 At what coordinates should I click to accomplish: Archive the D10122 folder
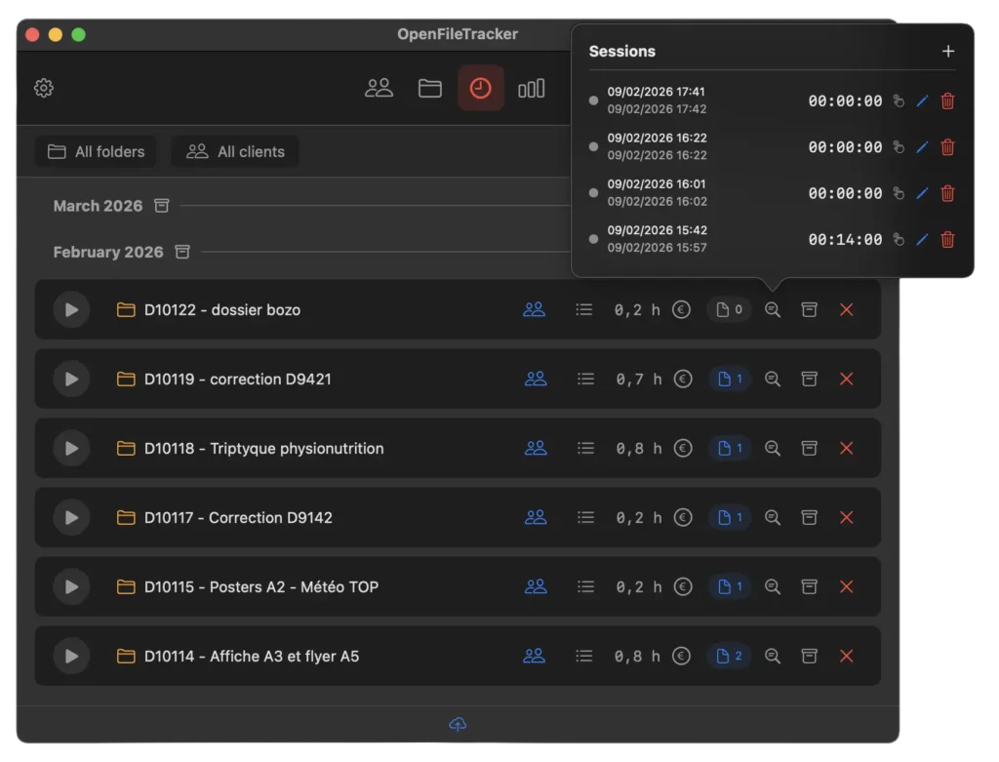click(809, 309)
